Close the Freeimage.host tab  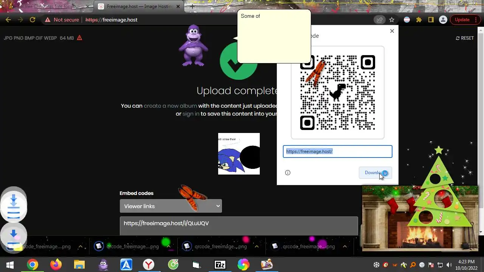(178, 6)
